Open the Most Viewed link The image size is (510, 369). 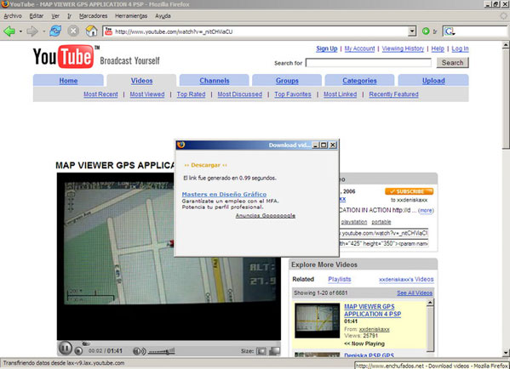click(147, 94)
